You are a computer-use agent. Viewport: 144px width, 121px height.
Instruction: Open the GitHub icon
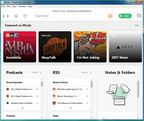tap(139, 16)
